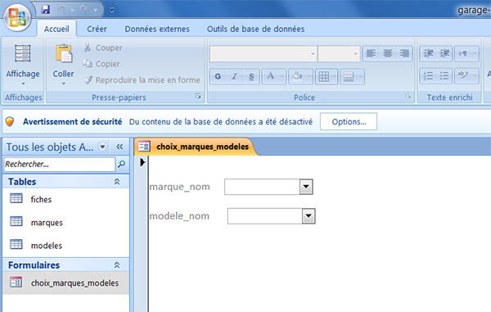The width and height of the screenshot is (491, 312).
Task: Click Copier to copy
Action: point(101,64)
